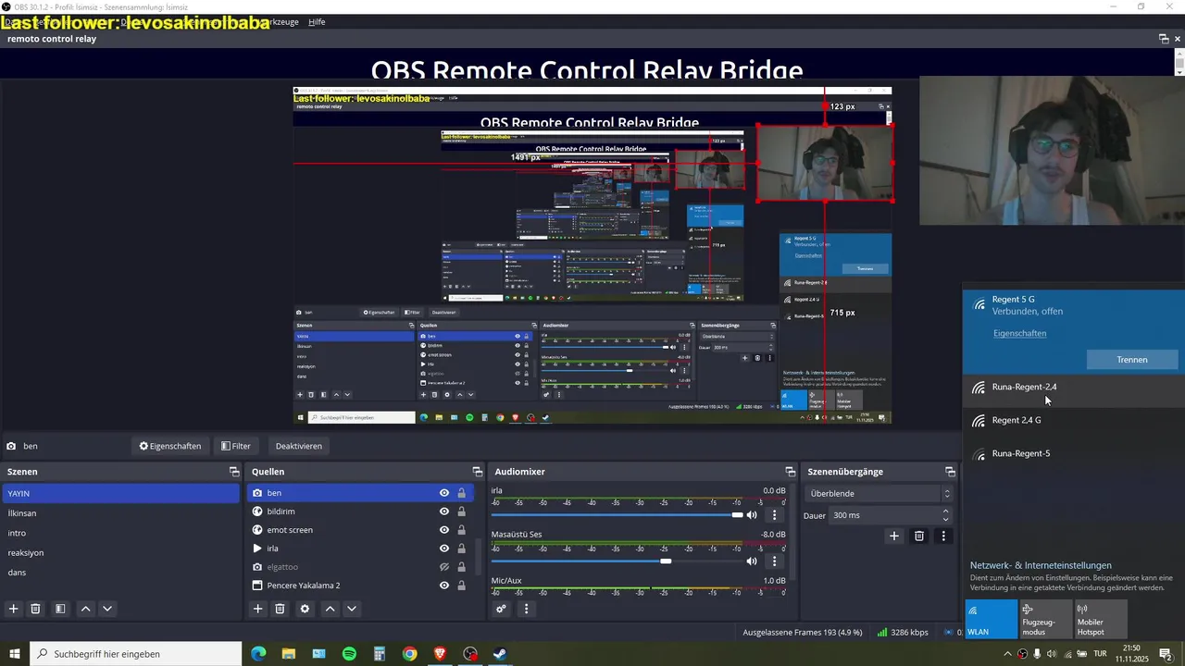
Task: Click the Deaktivieren button
Action: coord(299,446)
